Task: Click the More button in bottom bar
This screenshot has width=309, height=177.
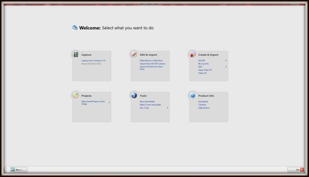Action: (19, 169)
